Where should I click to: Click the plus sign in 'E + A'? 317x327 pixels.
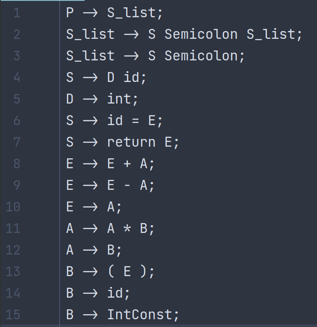pyautogui.click(x=127, y=164)
